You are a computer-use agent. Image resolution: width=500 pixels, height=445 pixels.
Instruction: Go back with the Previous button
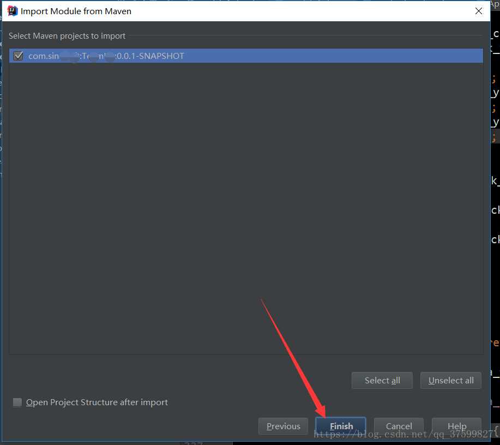tap(283, 426)
